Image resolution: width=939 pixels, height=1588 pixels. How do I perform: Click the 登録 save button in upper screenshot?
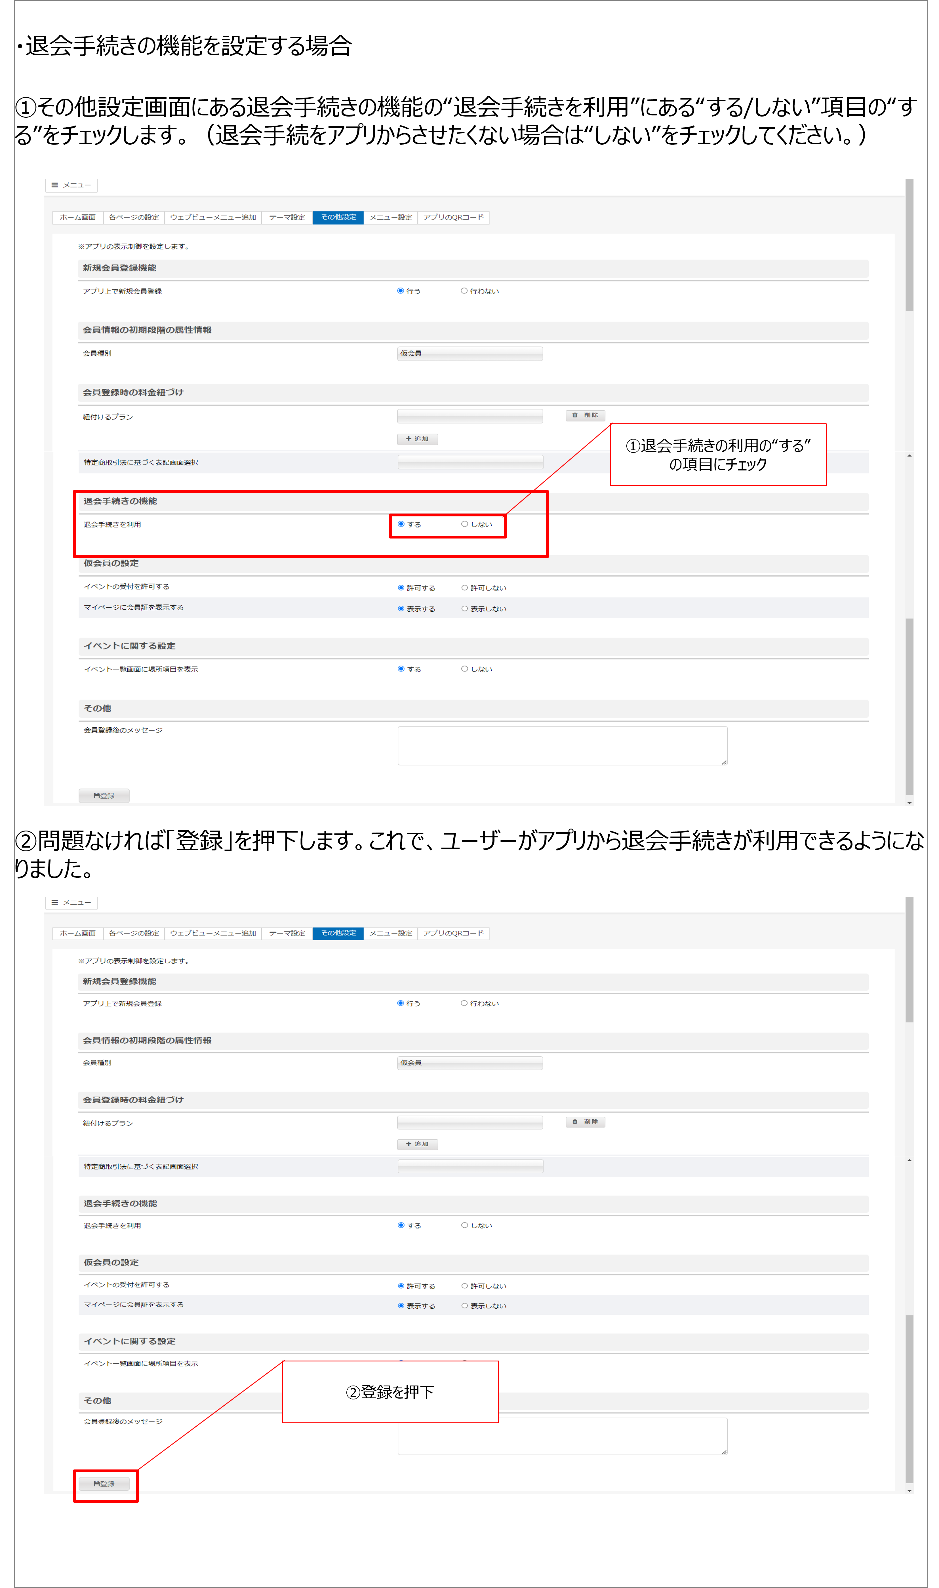click(104, 796)
